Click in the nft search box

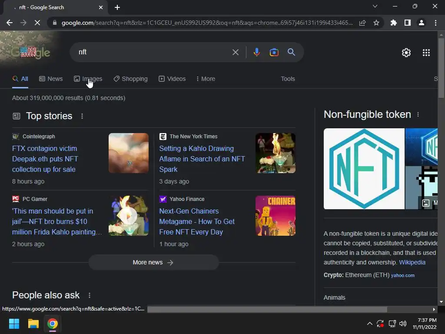point(153,52)
